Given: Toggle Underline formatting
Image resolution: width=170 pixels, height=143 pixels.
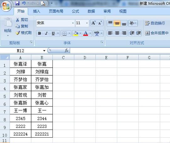Looking at the screenshot, I should (x=53, y=33).
